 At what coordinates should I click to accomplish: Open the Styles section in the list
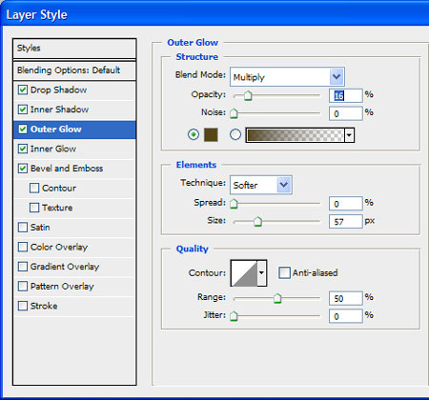pyautogui.click(x=74, y=49)
